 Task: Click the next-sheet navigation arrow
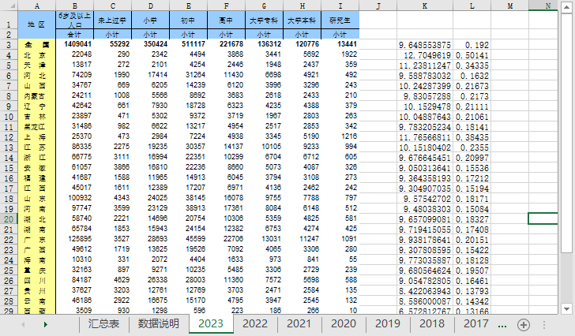46,324
